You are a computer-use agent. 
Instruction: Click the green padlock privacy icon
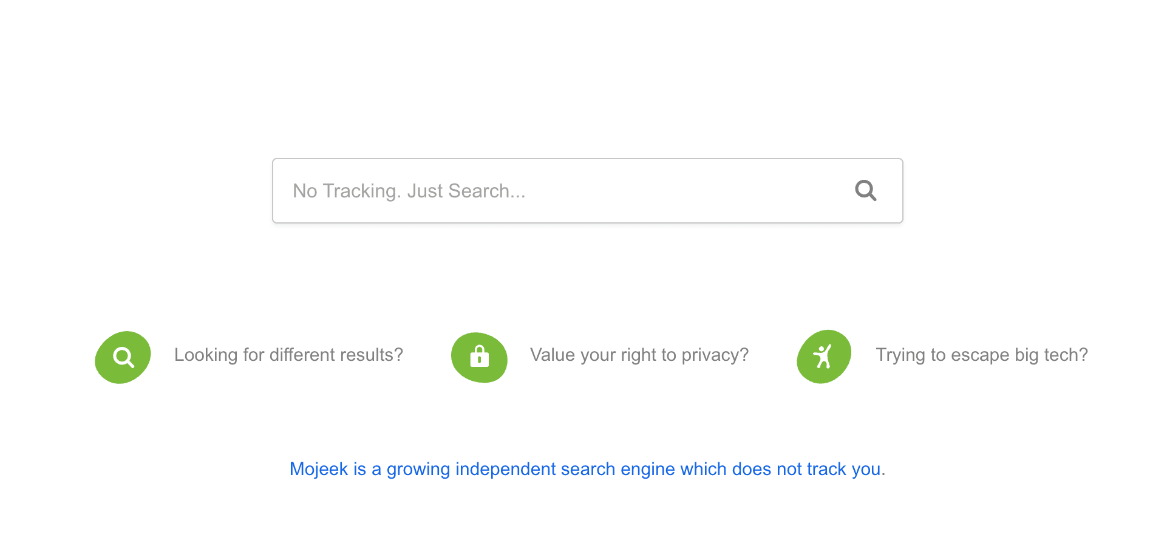[x=479, y=357]
